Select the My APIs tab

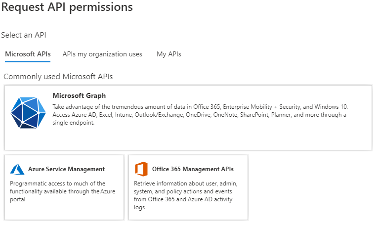pos(169,54)
